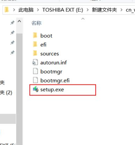The width and height of the screenshot is (135, 145).
Task: Click the efi folder name
Action: tap(43, 45)
